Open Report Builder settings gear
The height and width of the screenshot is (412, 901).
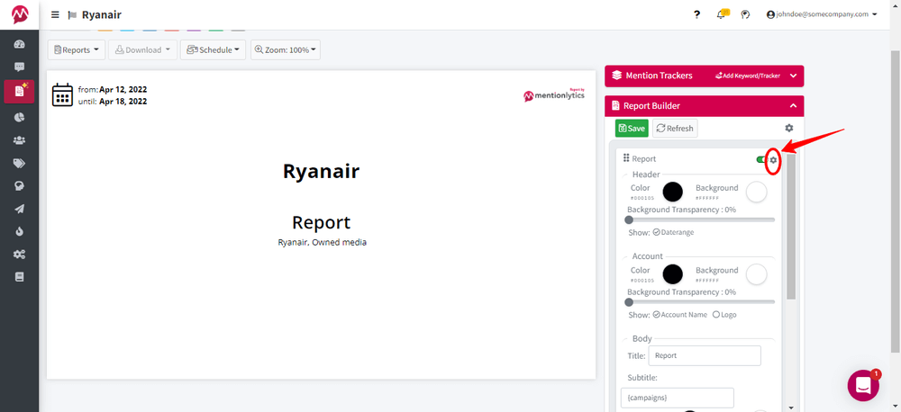coord(789,128)
